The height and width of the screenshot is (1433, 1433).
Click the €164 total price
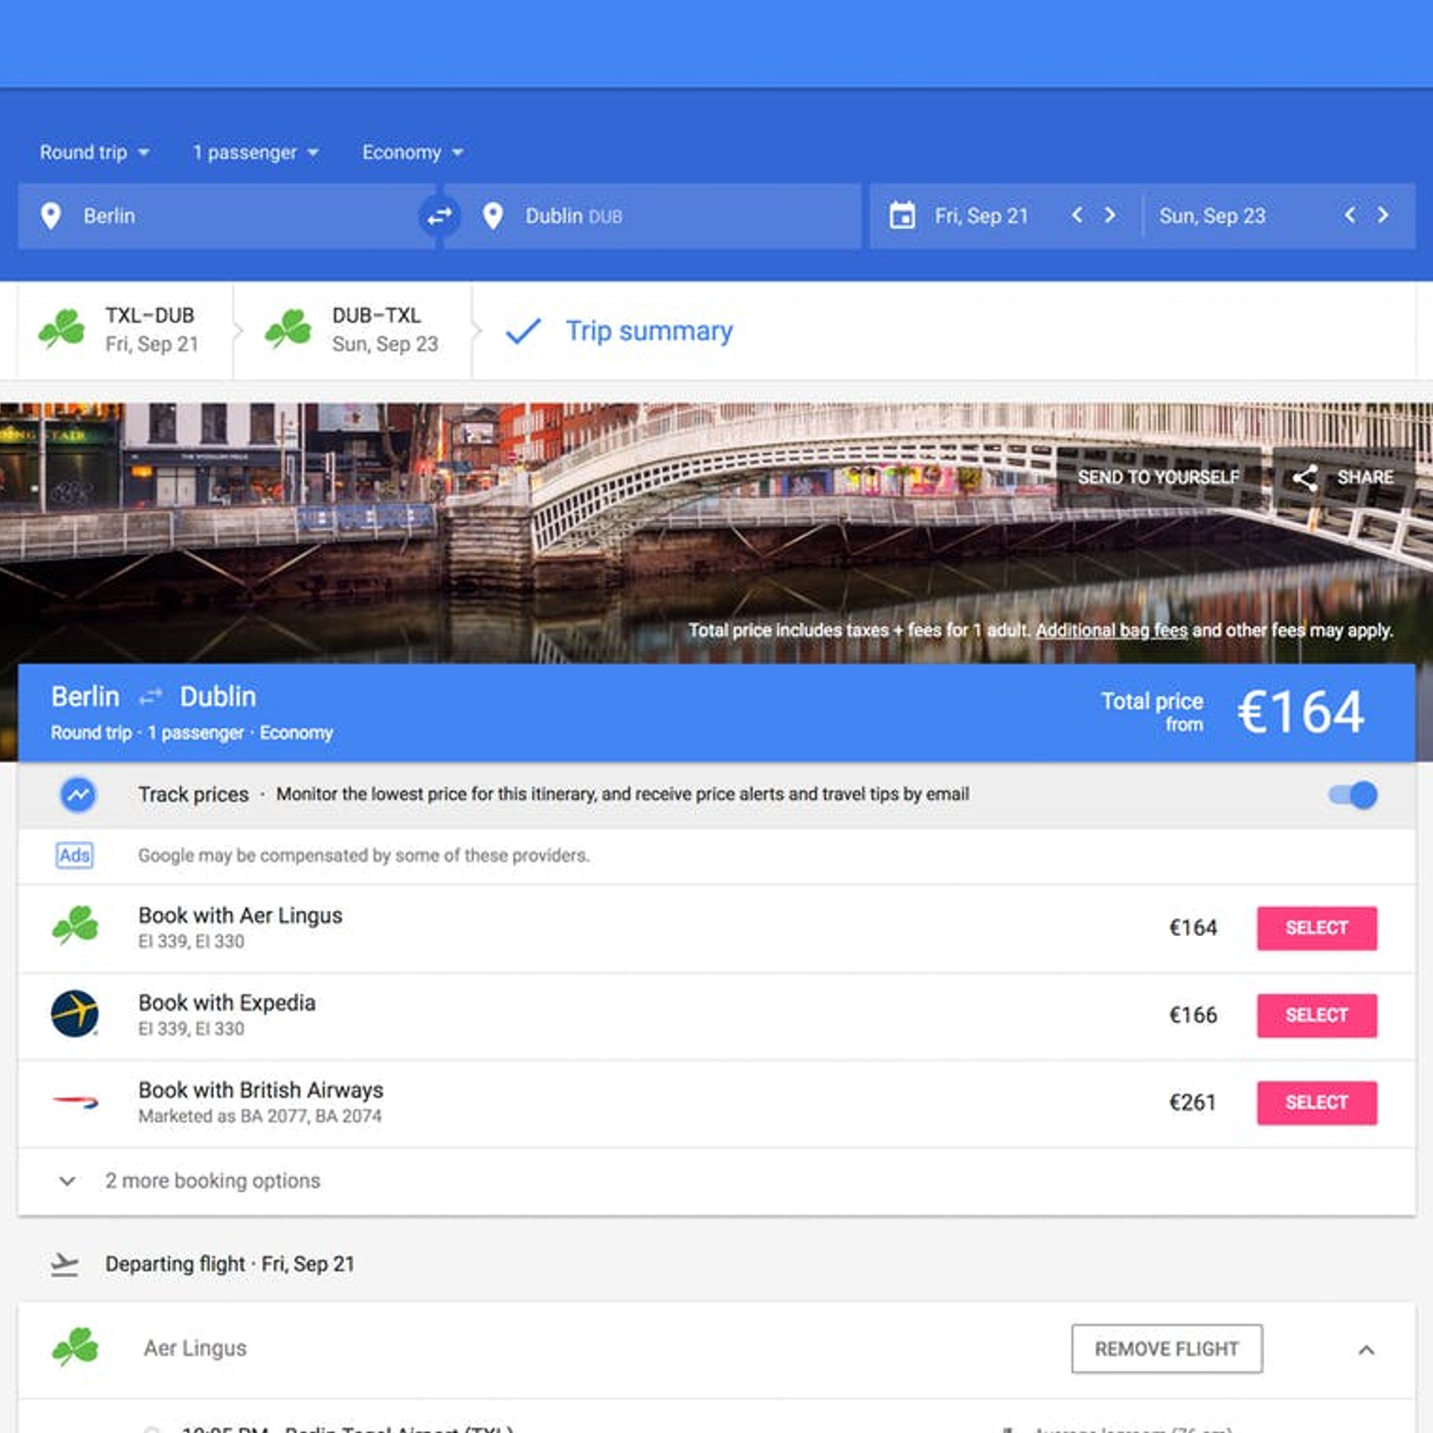[x=1300, y=713]
